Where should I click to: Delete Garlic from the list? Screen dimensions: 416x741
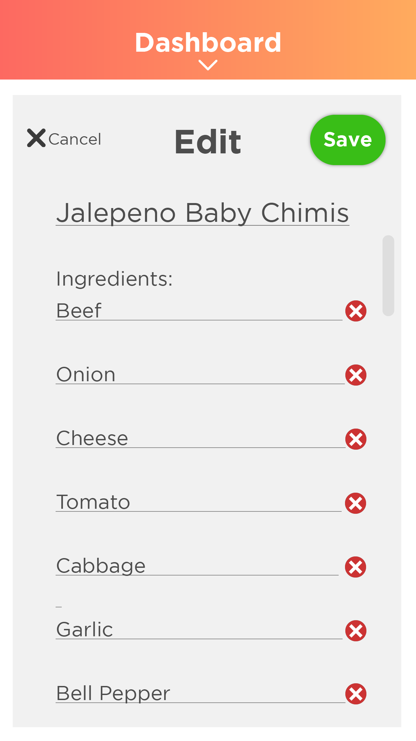tap(356, 631)
